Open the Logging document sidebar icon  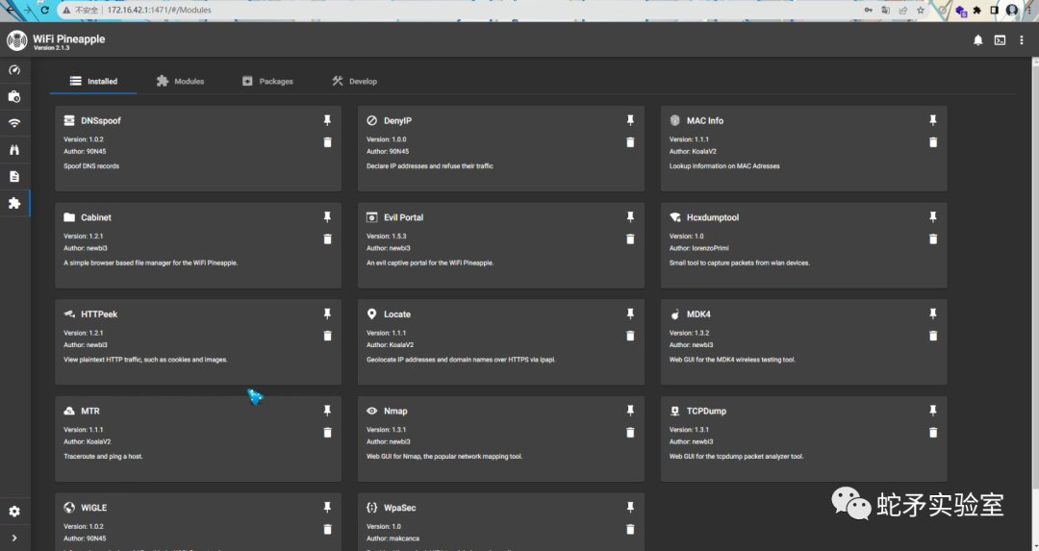pyautogui.click(x=13, y=176)
